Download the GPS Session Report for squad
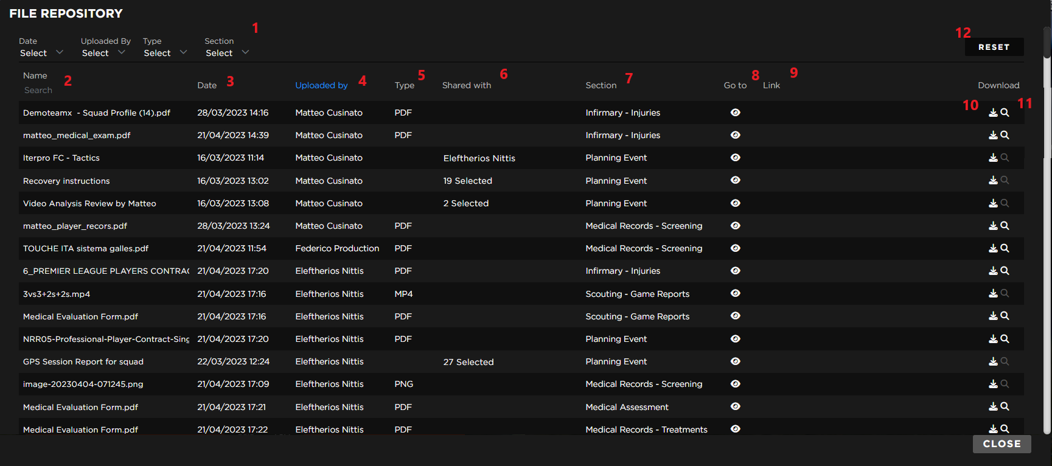Image resolution: width=1052 pixels, height=466 pixels. (992, 361)
